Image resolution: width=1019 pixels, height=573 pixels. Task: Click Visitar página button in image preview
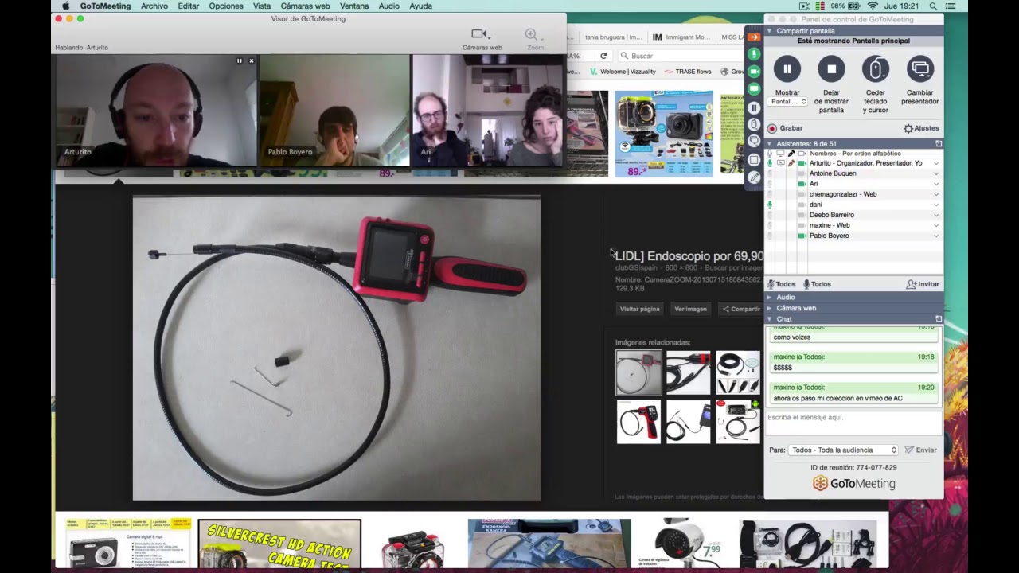tap(640, 309)
